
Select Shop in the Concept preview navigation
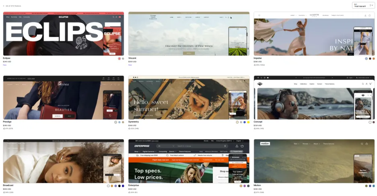point(295,84)
